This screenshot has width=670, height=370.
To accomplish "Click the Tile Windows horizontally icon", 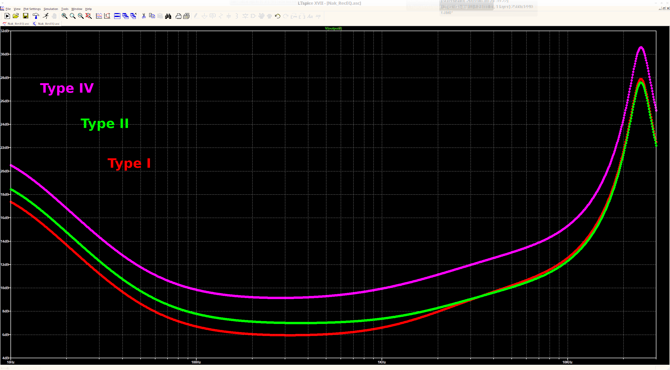I will pos(117,16).
